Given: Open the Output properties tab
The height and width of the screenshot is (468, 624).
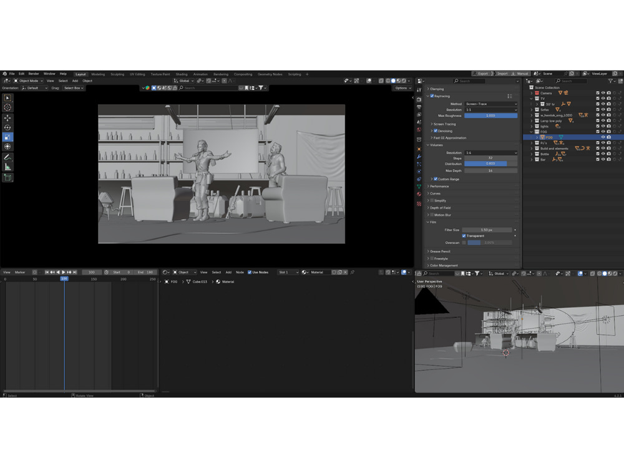Looking at the screenshot, I should click(x=419, y=107).
